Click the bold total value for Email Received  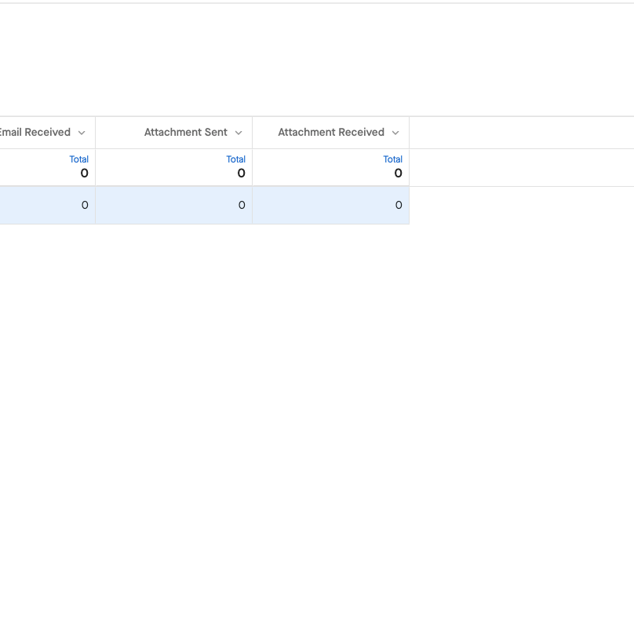(84, 173)
